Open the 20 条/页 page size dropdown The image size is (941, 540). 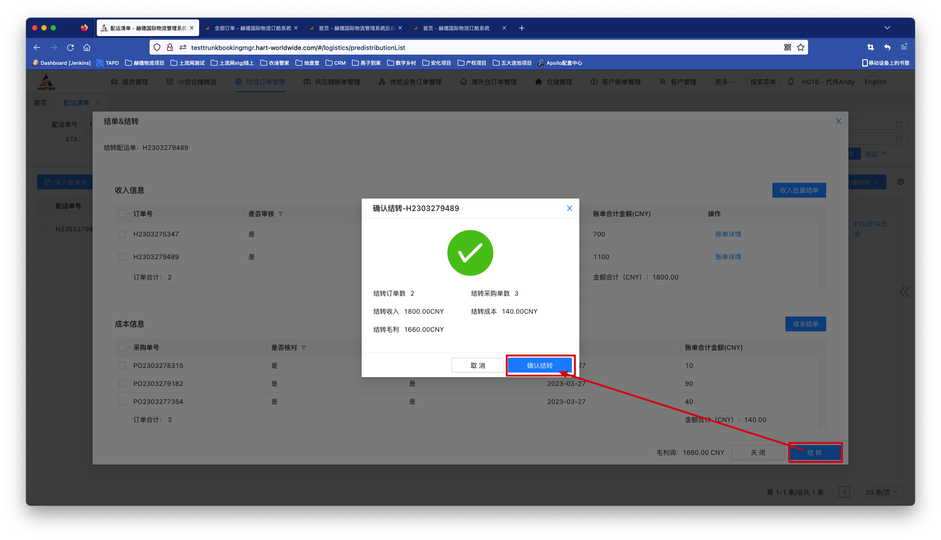(883, 492)
